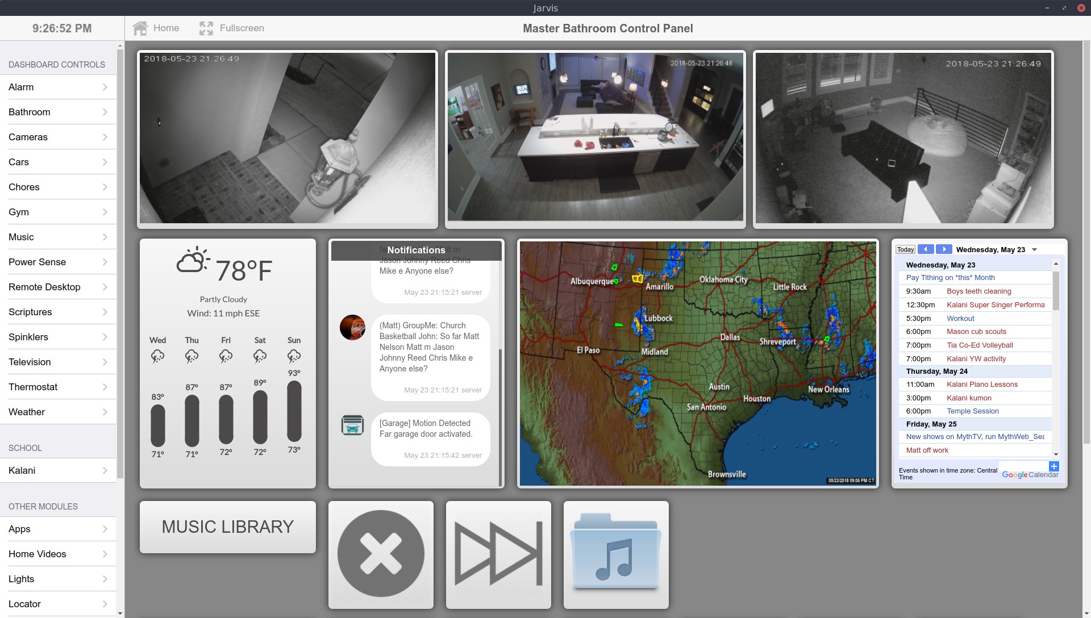Stop music playback with the X icon

(380, 553)
